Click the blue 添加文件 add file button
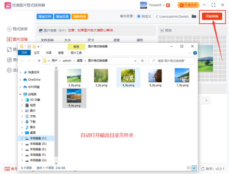229x174 pixels. (45, 17)
